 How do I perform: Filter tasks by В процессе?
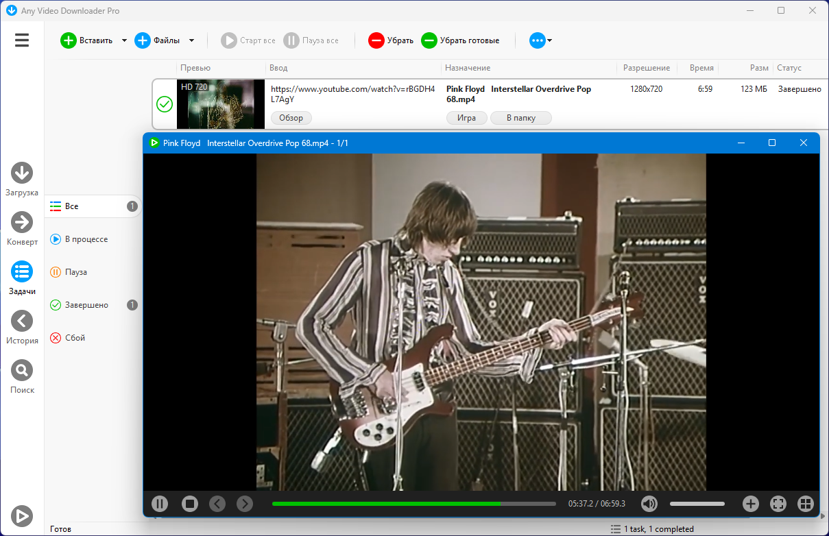click(93, 239)
